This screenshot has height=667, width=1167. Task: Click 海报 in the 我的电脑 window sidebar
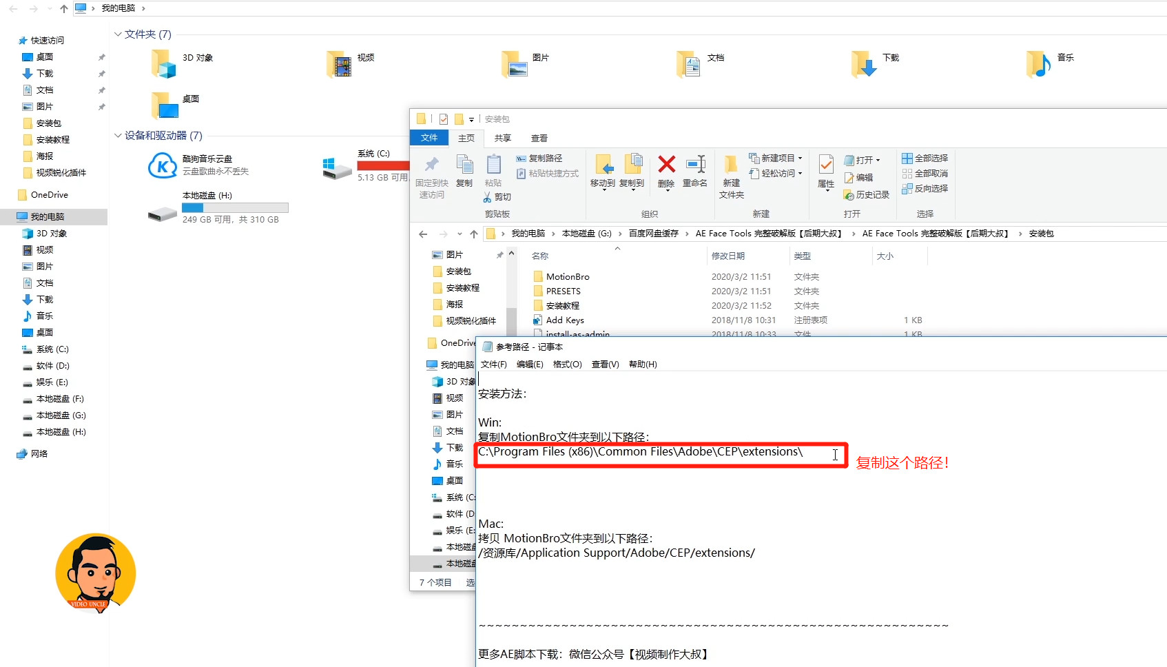45,156
